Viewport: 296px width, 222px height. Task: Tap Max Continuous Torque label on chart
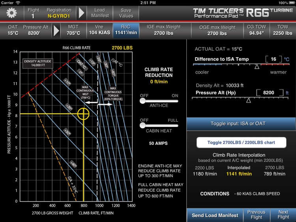(113, 94)
